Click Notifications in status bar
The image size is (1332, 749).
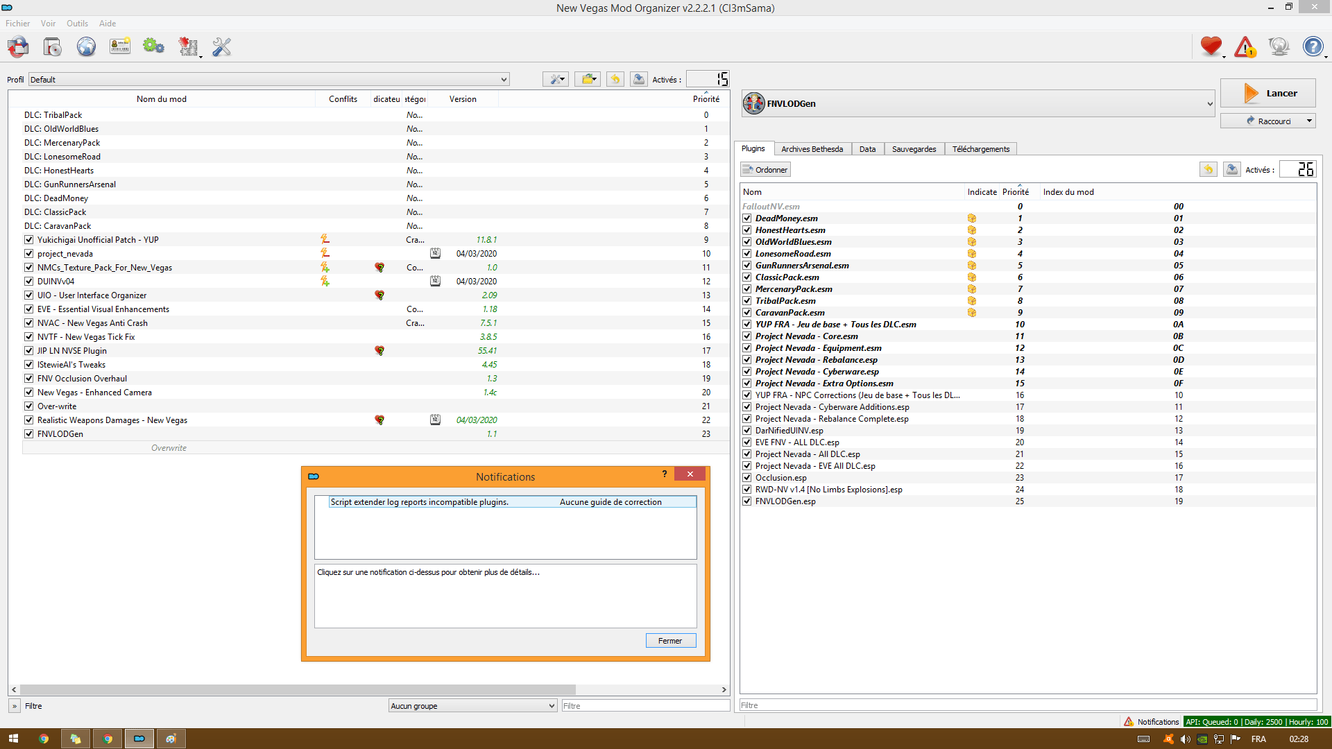pos(1152,722)
